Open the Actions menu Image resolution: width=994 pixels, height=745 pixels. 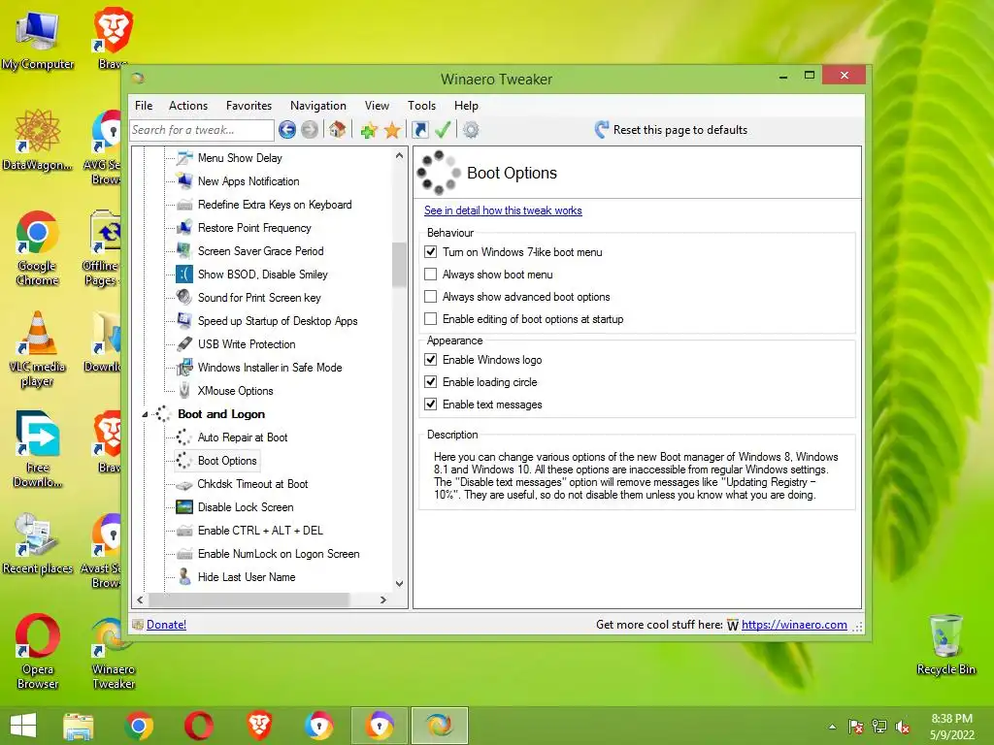click(188, 106)
